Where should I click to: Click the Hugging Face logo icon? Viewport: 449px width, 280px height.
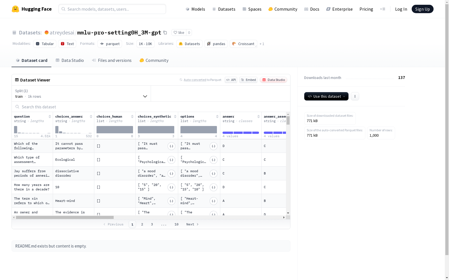point(15,9)
